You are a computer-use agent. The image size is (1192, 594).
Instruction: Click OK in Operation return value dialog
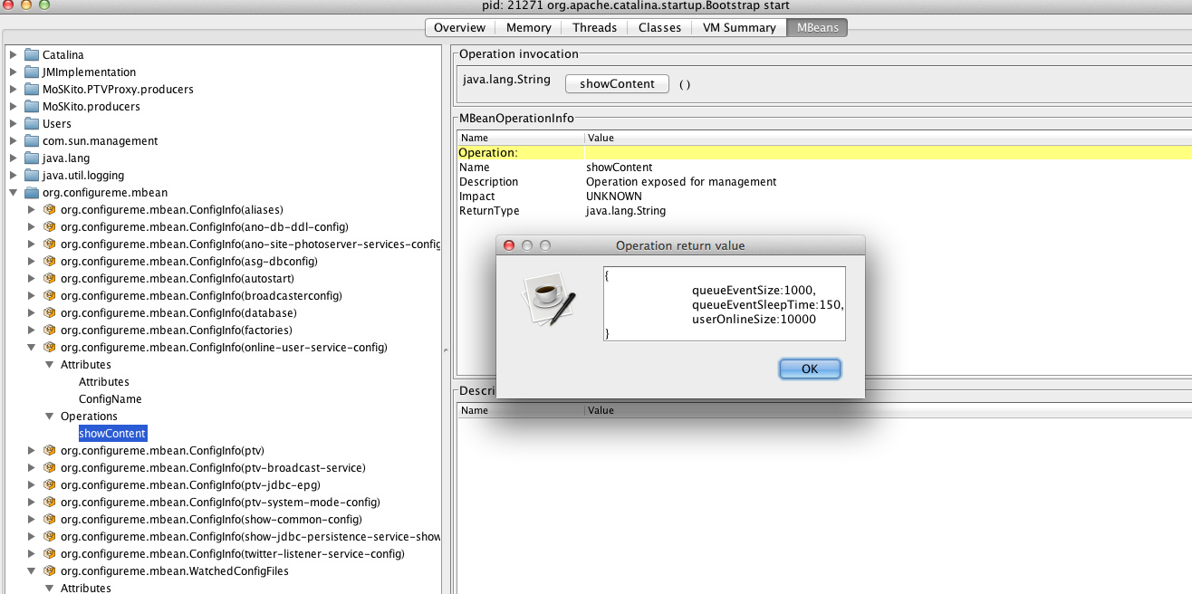(810, 369)
